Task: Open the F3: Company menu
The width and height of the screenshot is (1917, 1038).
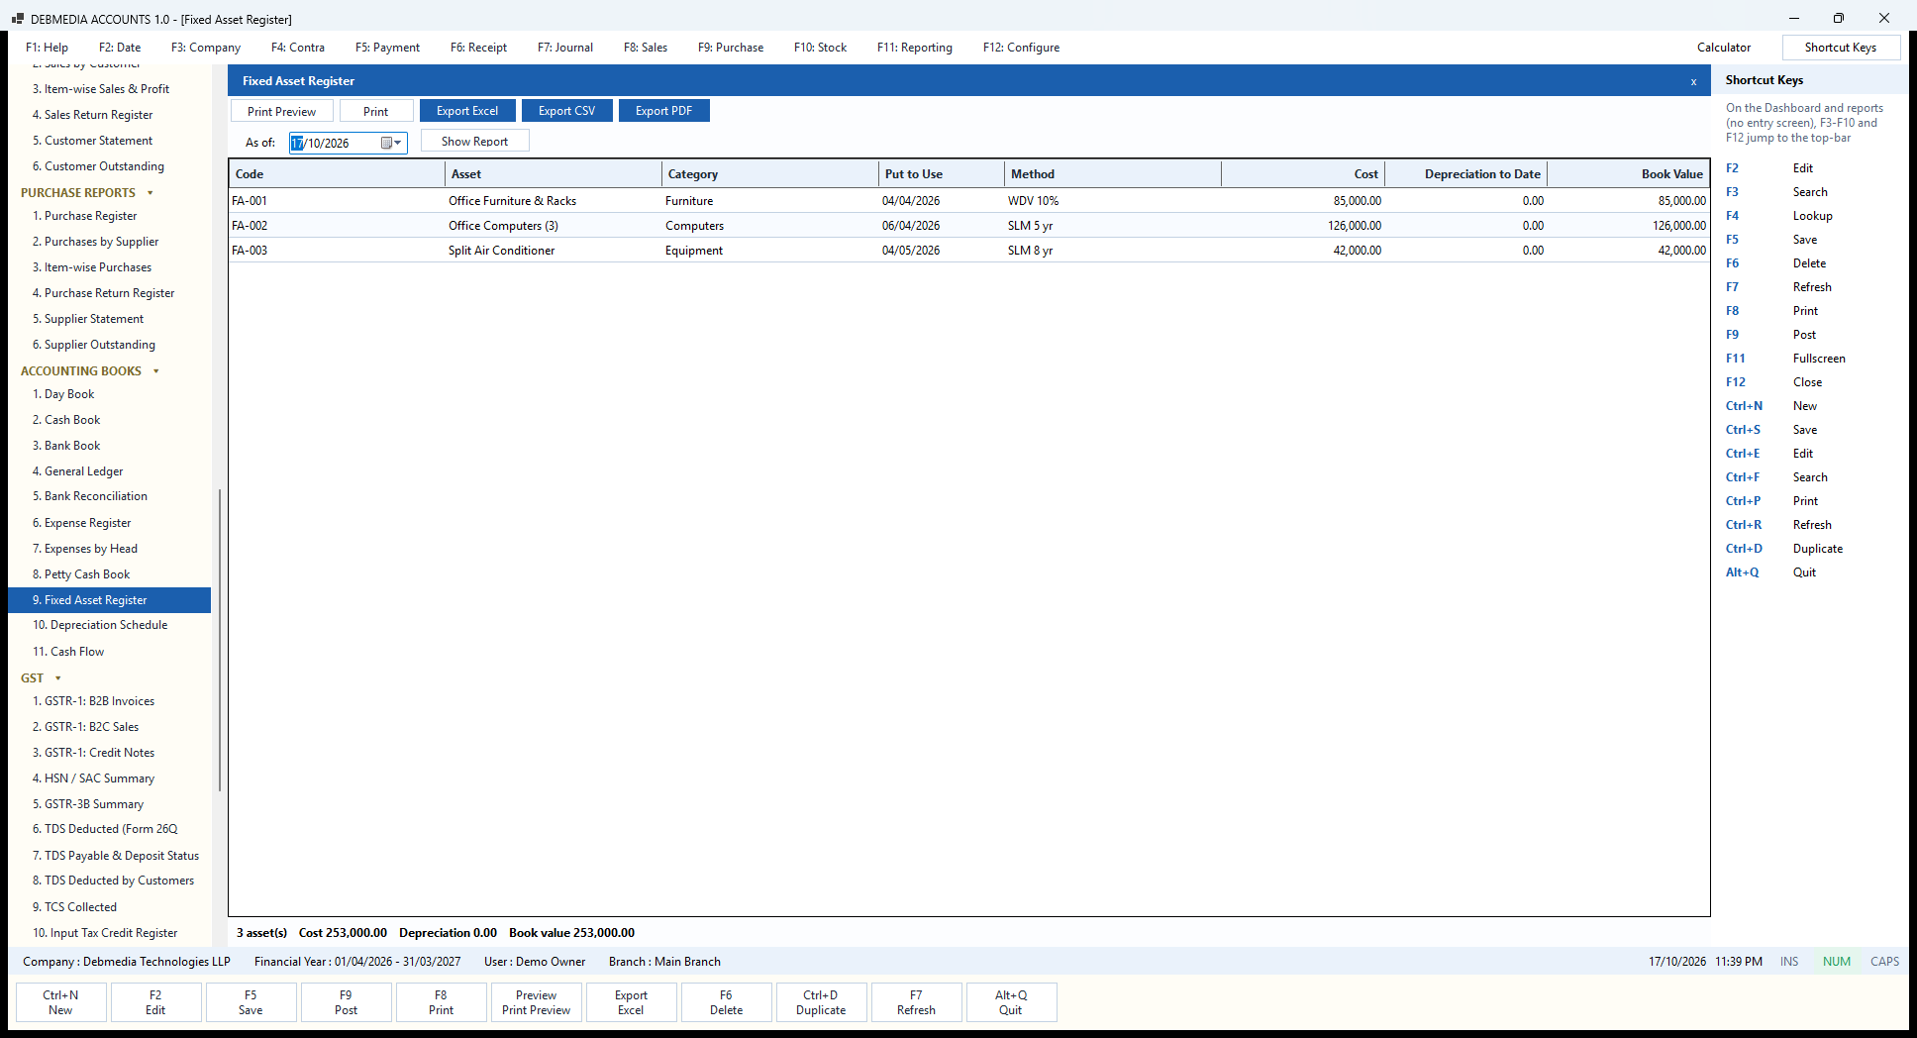Action: [206, 48]
